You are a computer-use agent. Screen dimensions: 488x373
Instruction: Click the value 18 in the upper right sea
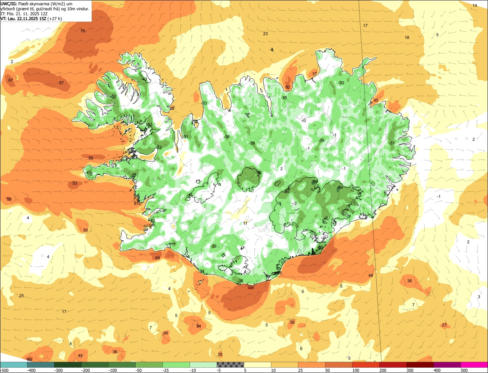[x=407, y=37]
